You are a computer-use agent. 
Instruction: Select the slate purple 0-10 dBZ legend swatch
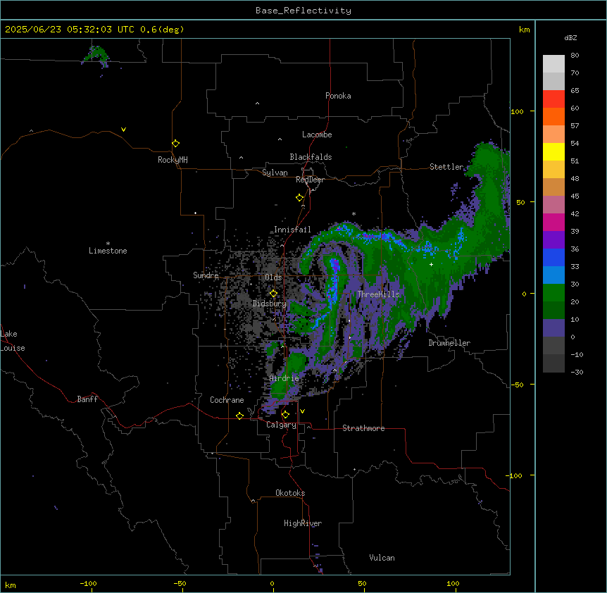pyautogui.click(x=553, y=328)
